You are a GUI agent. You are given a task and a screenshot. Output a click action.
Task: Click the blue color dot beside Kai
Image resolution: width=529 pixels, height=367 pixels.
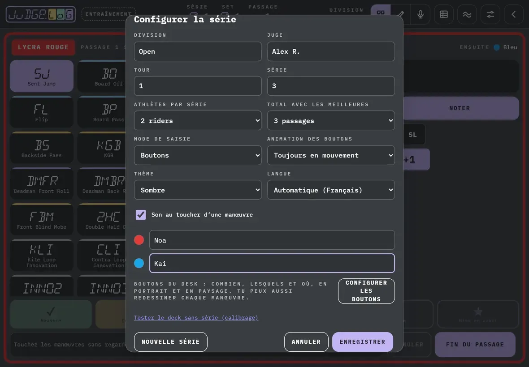[x=139, y=263]
